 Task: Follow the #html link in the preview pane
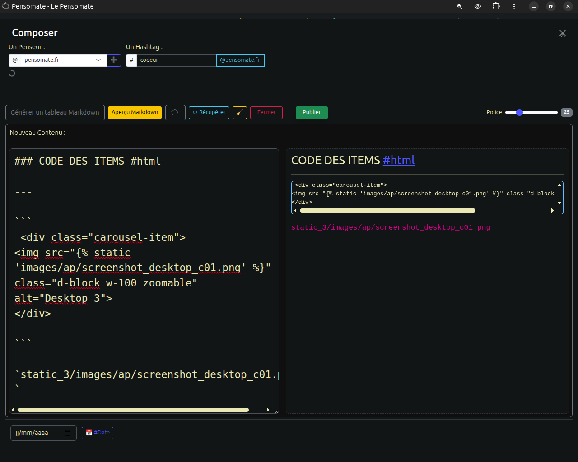pos(398,160)
